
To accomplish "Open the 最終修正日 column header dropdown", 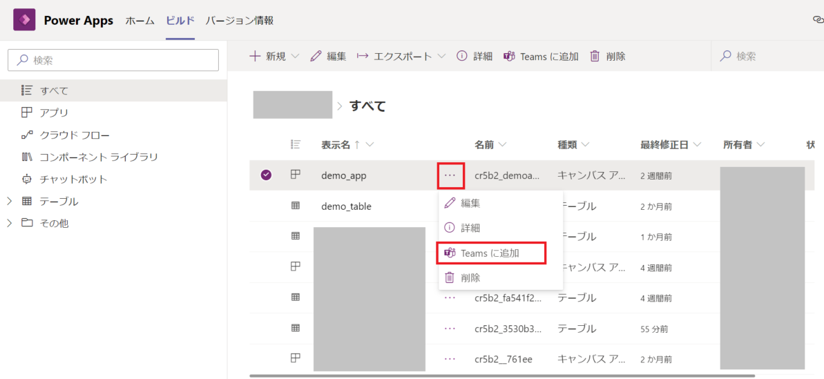I will (x=698, y=145).
